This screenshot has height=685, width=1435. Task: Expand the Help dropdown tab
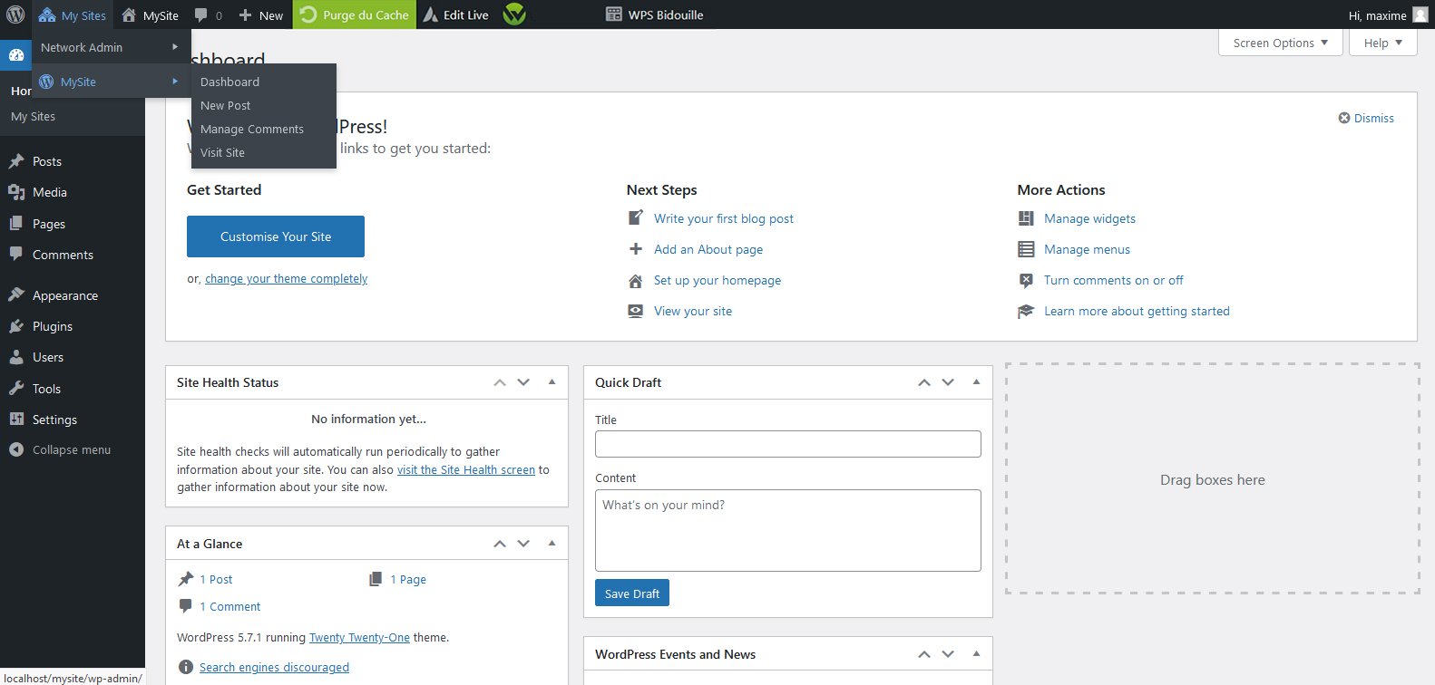[x=1382, y=43]
